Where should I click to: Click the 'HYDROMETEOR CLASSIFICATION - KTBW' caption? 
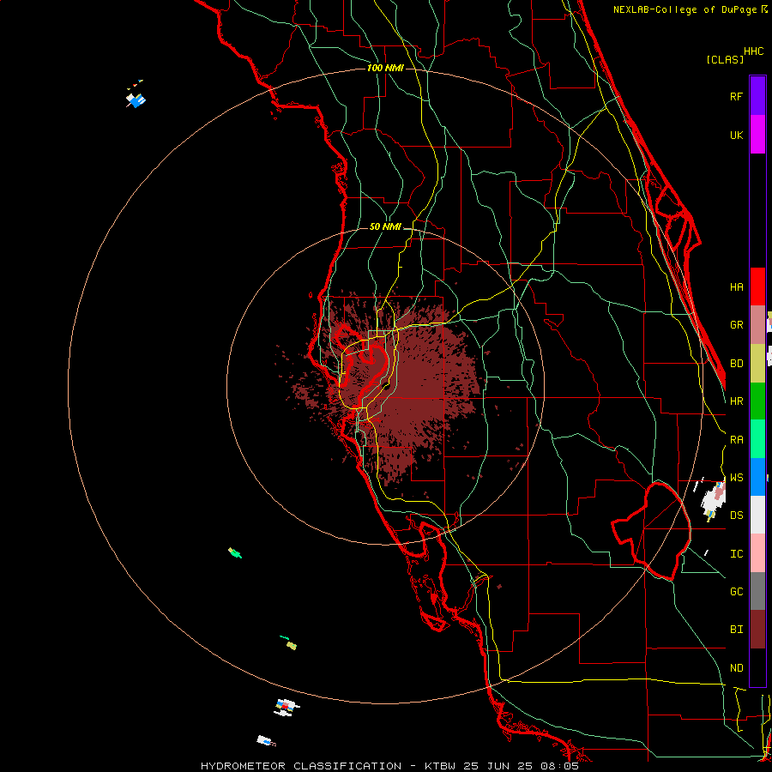click(x=328, y=766)
